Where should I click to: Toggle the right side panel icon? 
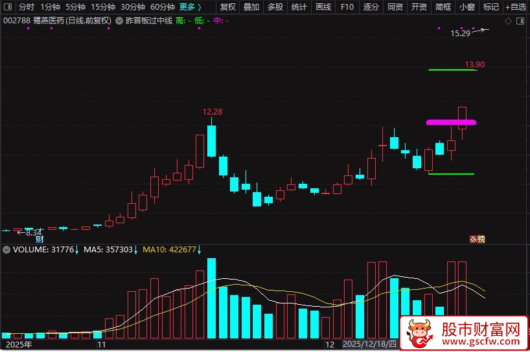(520, 21)
